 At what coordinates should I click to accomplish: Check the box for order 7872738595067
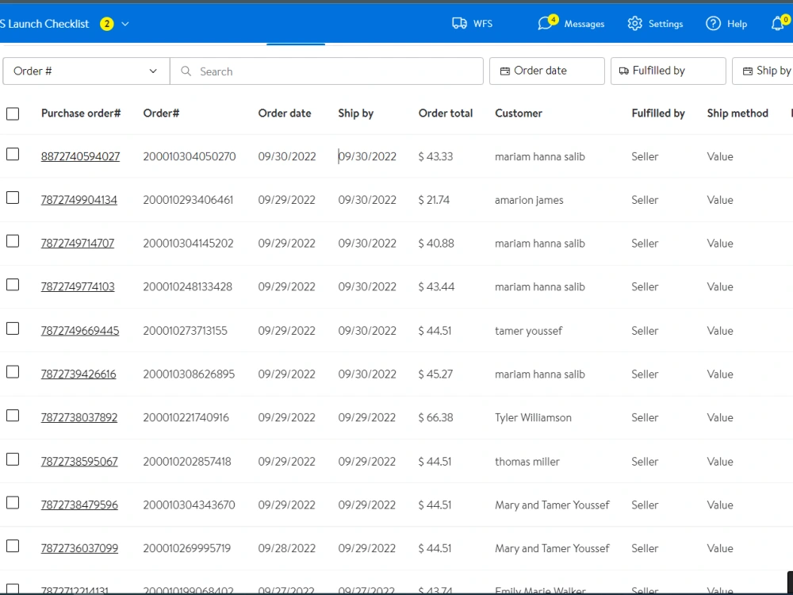point(13,459)
